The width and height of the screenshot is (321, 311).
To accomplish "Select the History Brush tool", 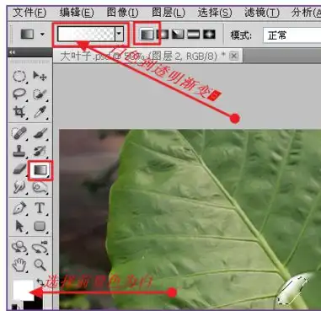I will pyautogui.click(x=40, y=151).
